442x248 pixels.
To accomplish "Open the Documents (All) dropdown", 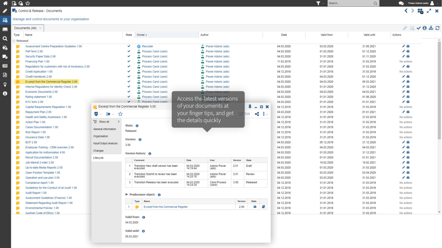I will 27,28.
